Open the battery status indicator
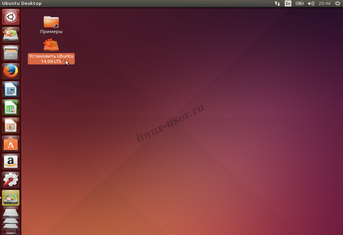 click(300, 3)
